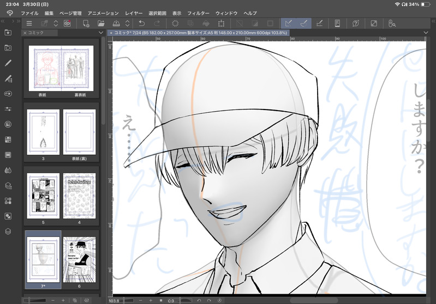Open the ヘルプ menu
The height and width of the screenshot is (304, 436).
(250, 13)
